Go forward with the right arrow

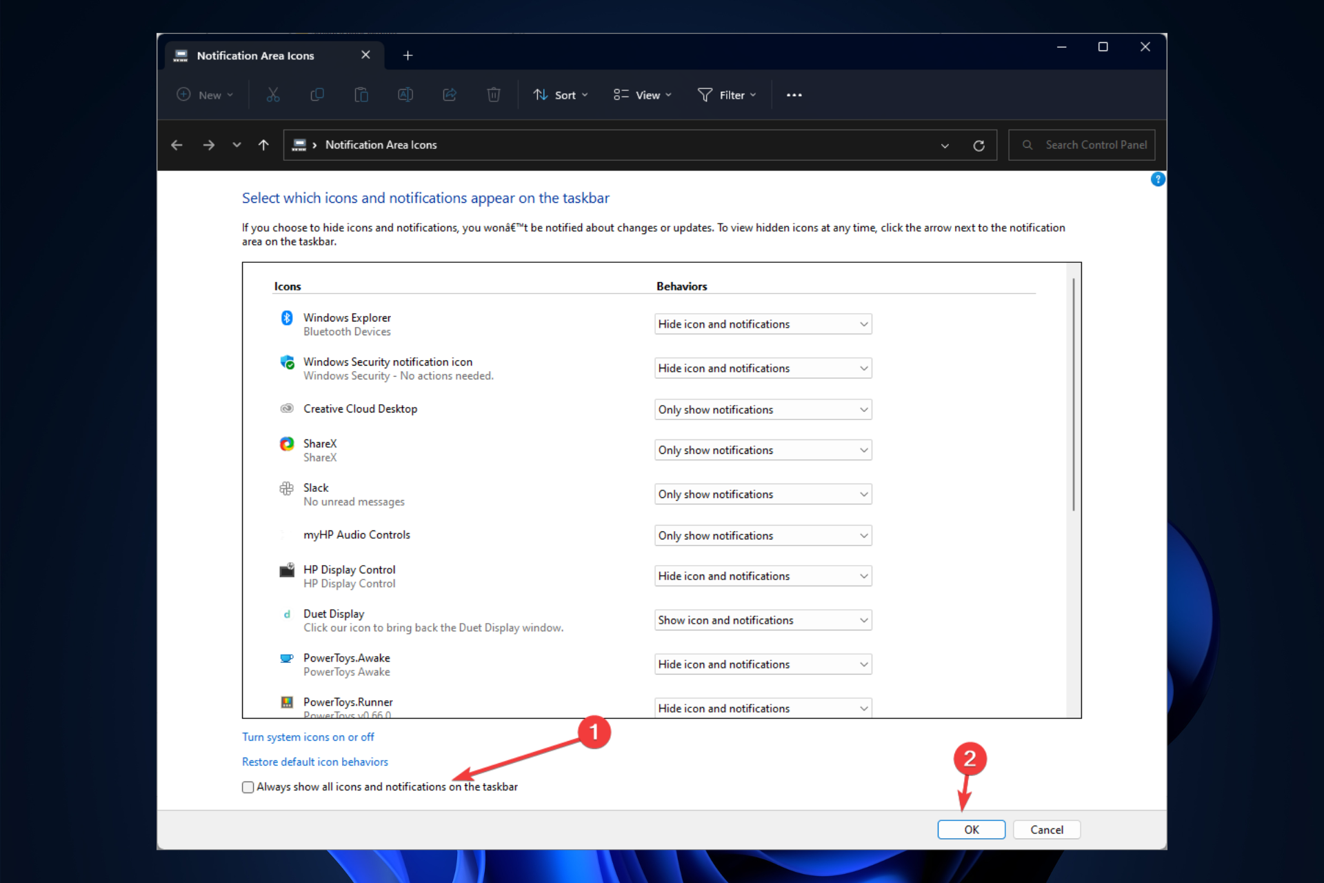[208, 145]
